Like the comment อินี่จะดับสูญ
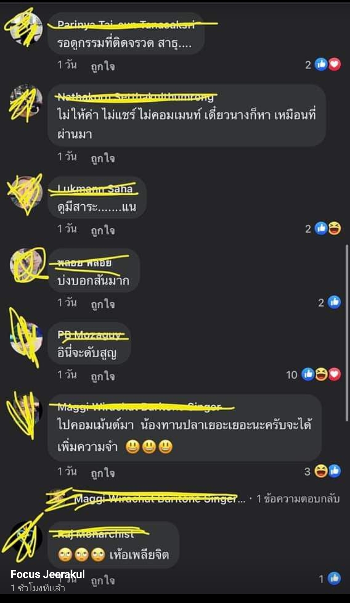 point(103,376)
